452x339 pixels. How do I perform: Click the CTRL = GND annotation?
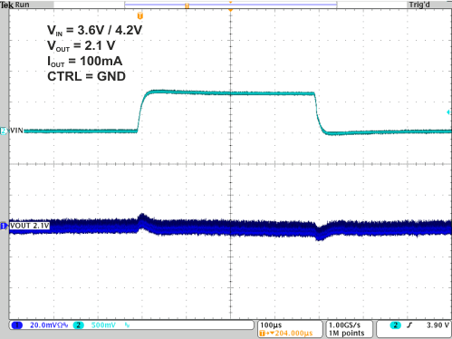[x=86, y=76]
